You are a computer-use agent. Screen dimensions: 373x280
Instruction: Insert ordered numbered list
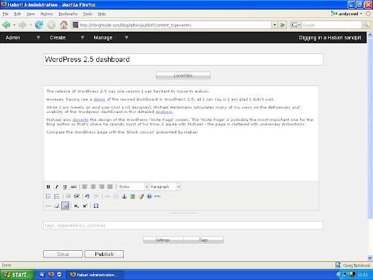point(57,196)
